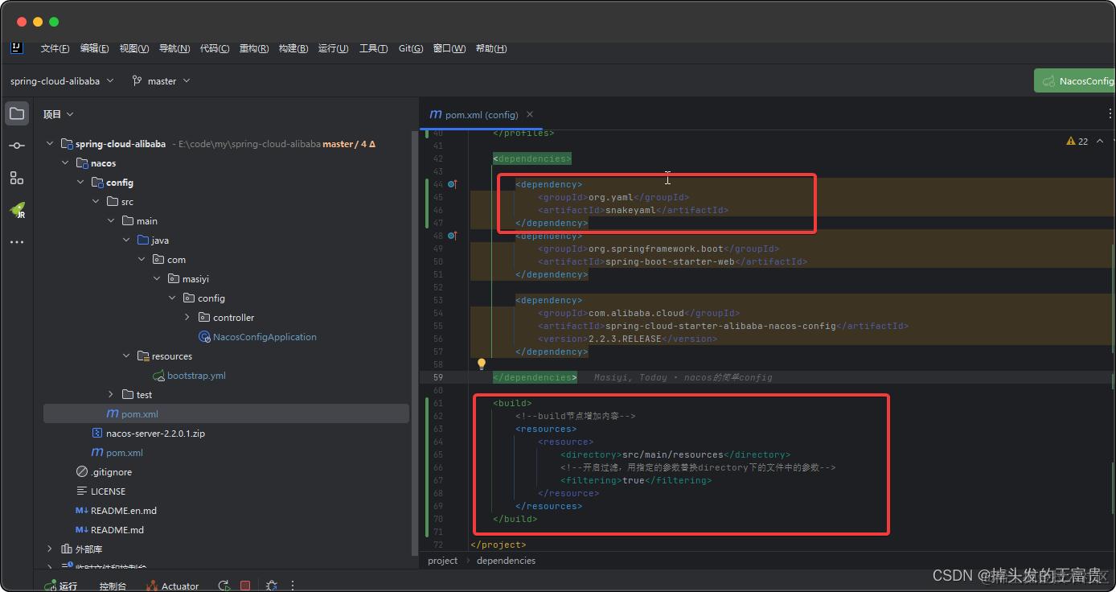Open the Project tool window folder icon

click(x=17, y=113)
